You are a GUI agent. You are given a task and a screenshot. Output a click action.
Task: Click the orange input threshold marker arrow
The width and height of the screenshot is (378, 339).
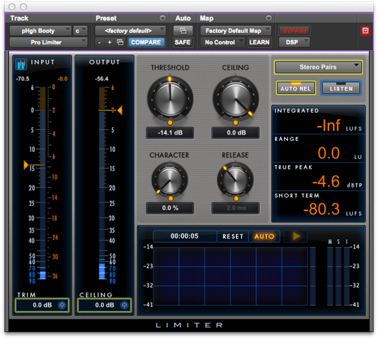tap(26, 165)
